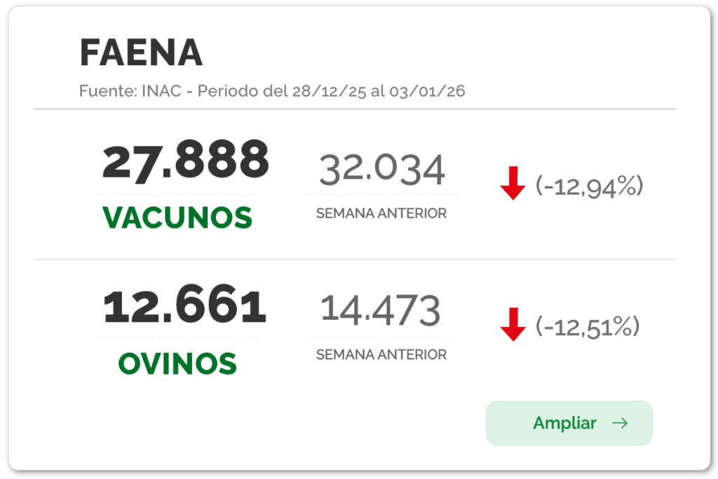Click SEMANA ANTERIOR label under 14.473
718x479 pixels.
381,355
